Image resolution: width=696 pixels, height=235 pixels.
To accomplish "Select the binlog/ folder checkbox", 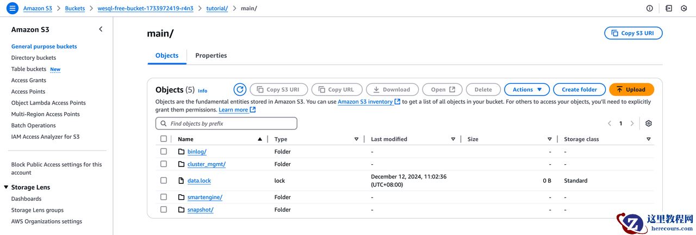I will pyautogui.click(x=164, y=152).
